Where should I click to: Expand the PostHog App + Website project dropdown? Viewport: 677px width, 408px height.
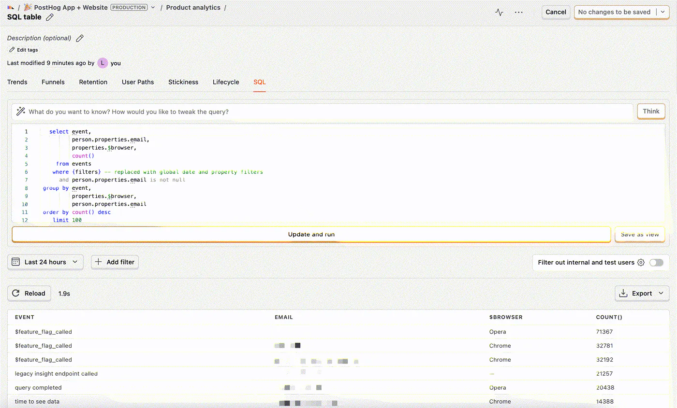153,8
